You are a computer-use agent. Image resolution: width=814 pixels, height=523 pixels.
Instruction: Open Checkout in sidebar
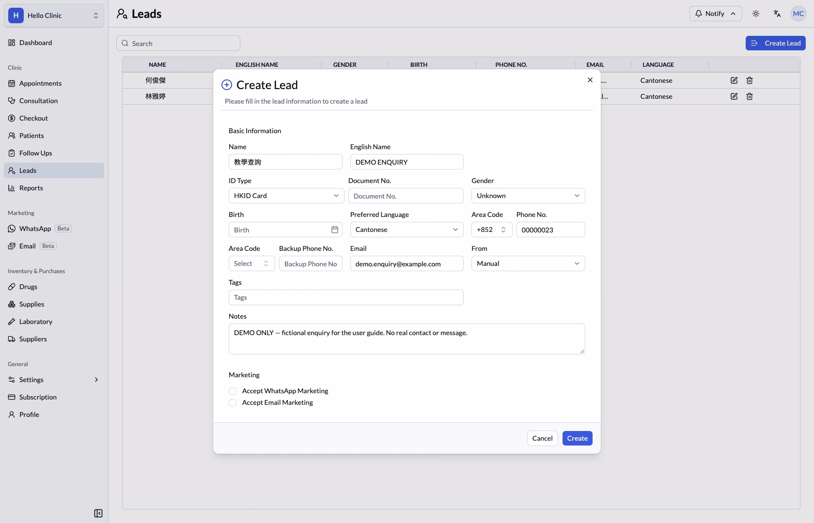coord(54,118)
